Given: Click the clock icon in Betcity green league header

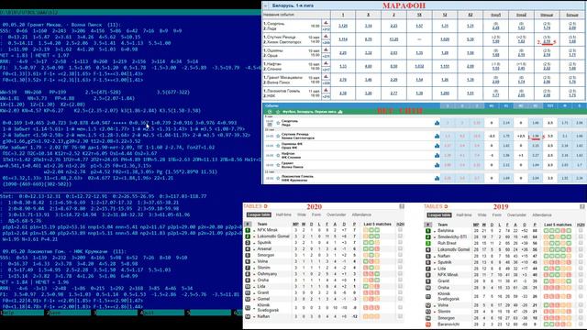Looking at the screenshot, I should point(270,112).
